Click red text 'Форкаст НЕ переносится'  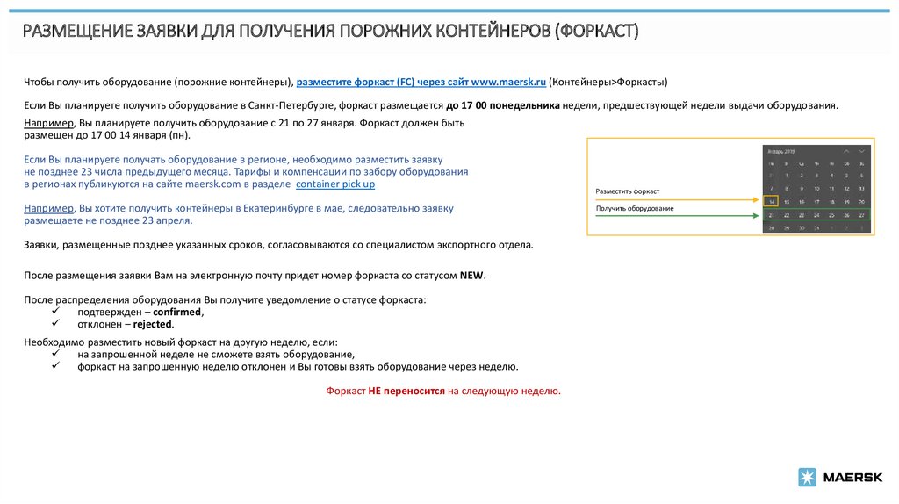pos(385,391)
